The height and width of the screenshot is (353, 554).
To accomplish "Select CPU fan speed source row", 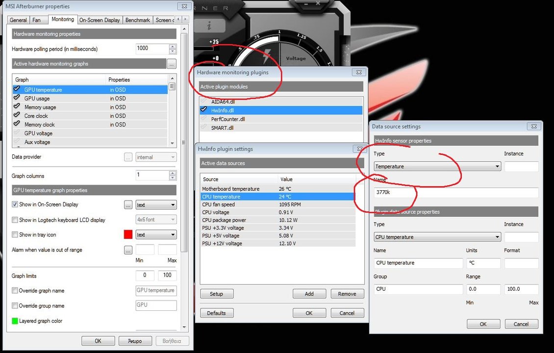I will coord(277,204).
